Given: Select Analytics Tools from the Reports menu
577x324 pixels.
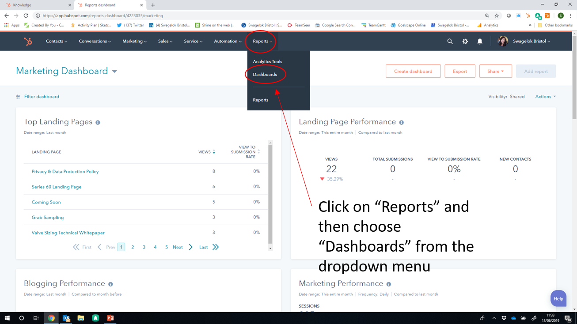Looking at the screenshot, I should tap(267, 62).
